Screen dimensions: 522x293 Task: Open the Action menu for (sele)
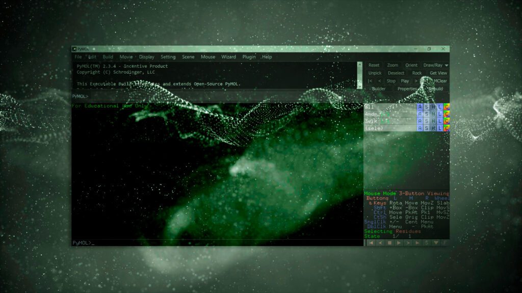pos(420,128)
